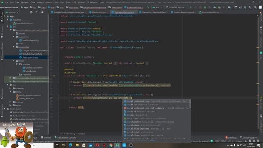Switch to AndroidManifest.xml tab

point(210,12)
